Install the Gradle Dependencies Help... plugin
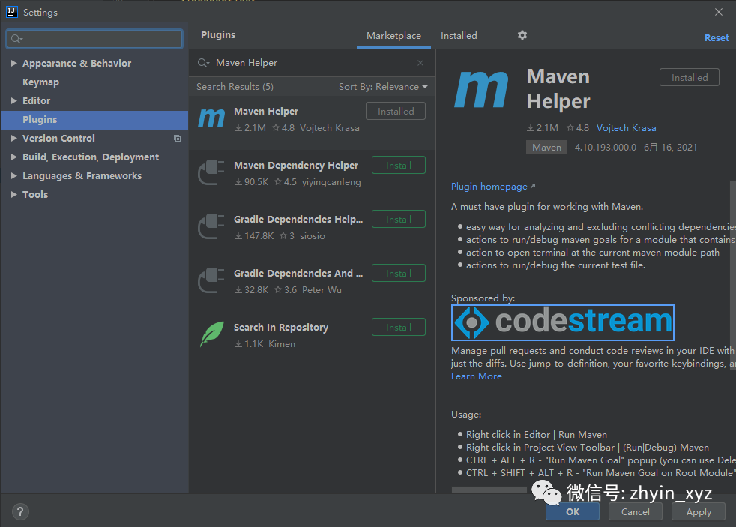 pos(399,219)
